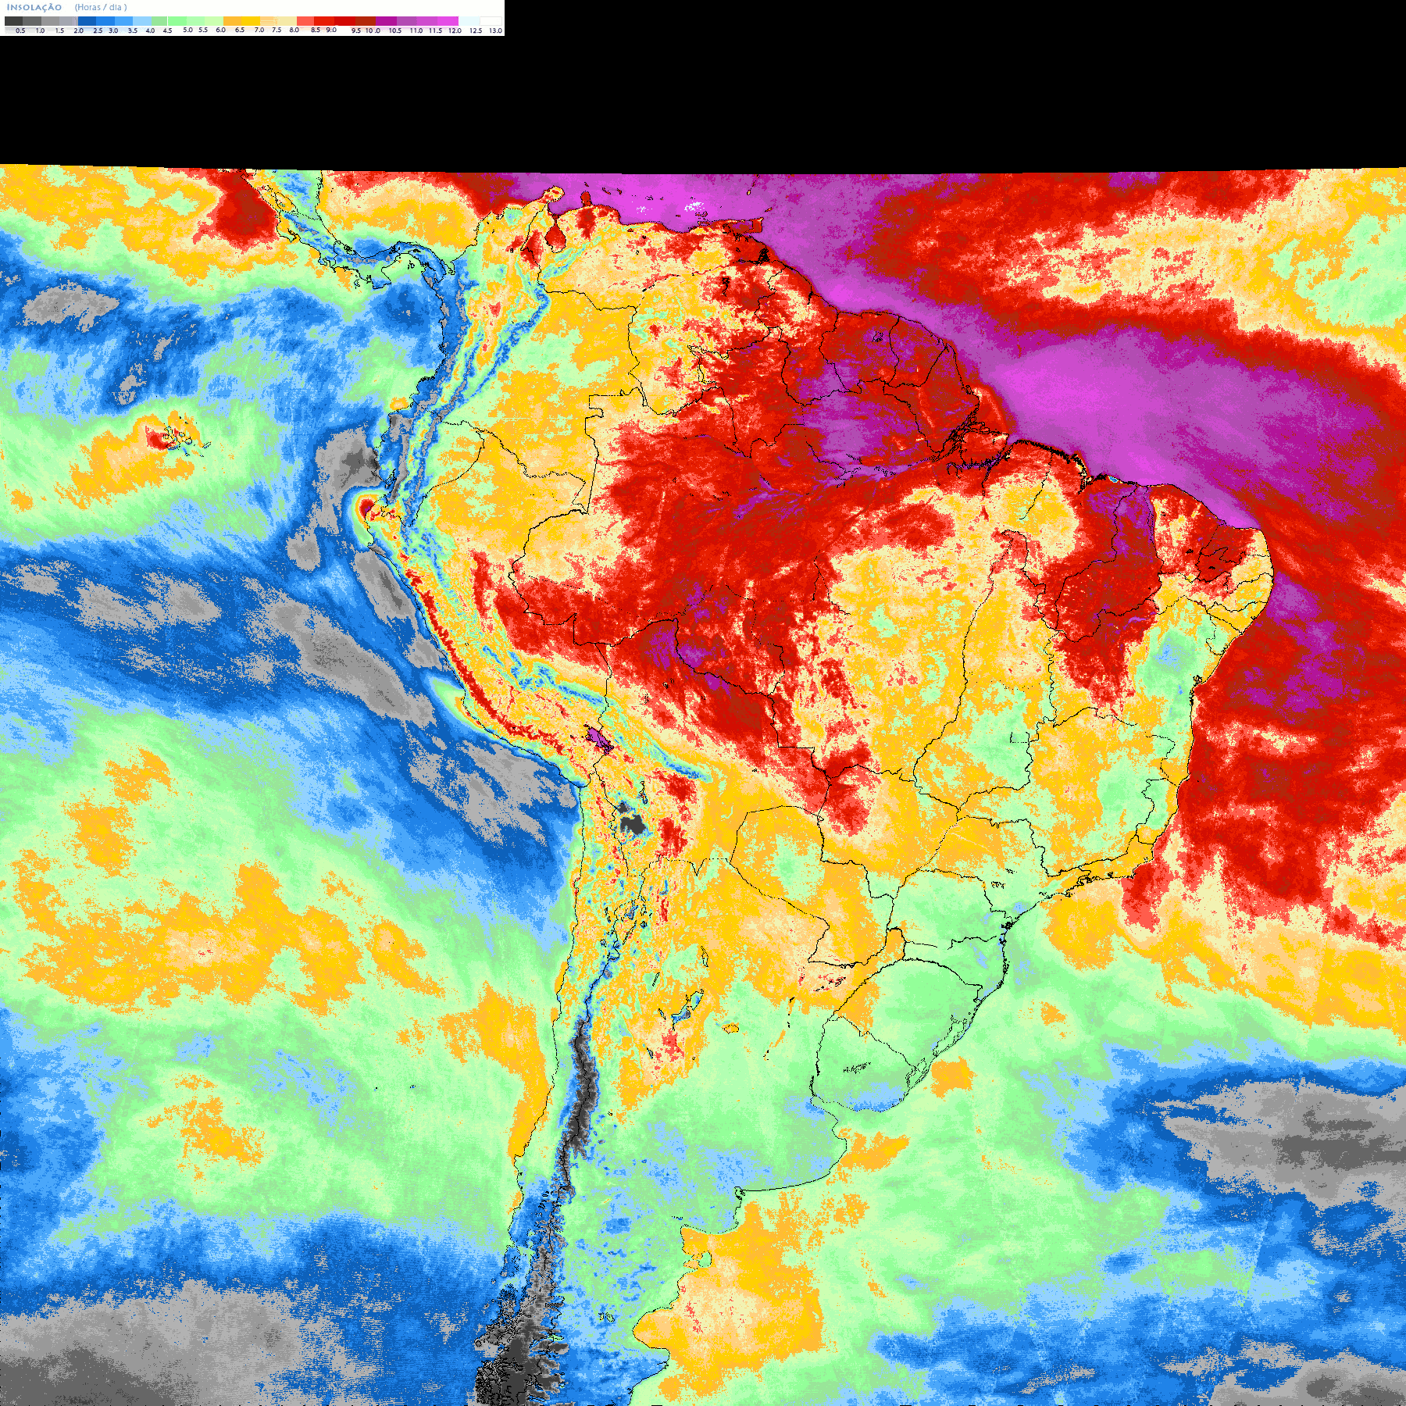Click the '0.5' legend value
This screenshot has width=1406, height=1406.
[x=20, y=30]
